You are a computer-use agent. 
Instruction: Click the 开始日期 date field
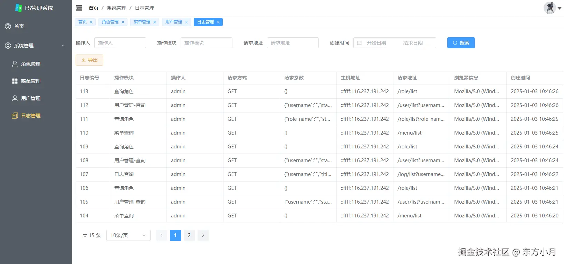point(376,43)
